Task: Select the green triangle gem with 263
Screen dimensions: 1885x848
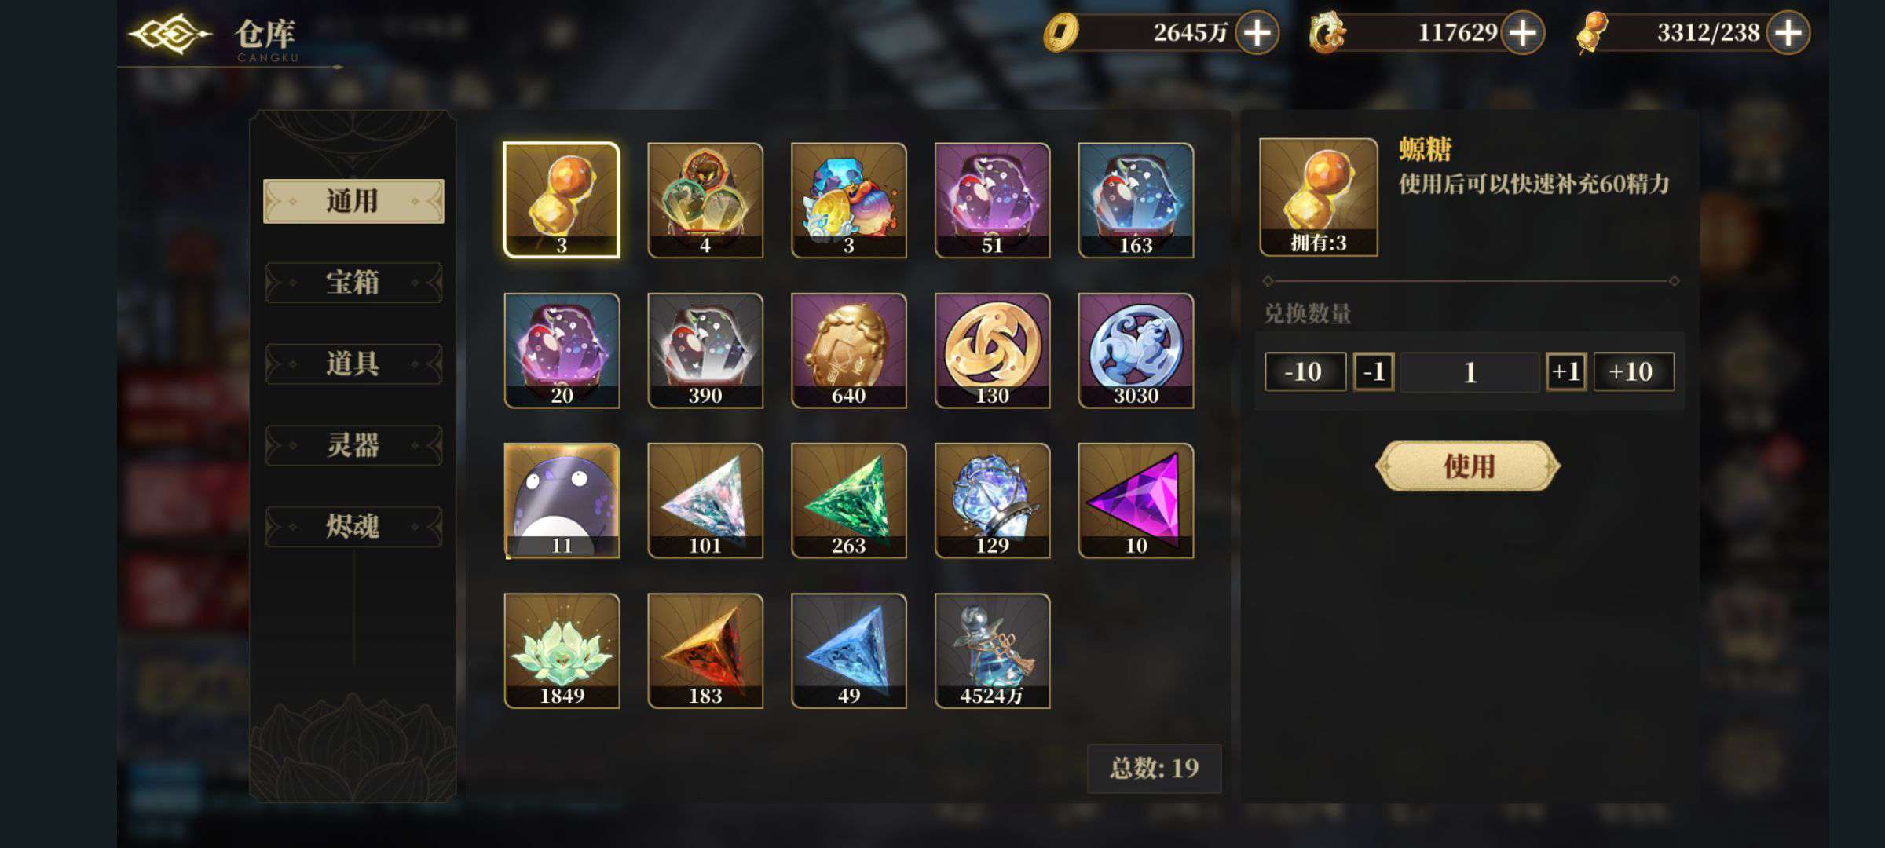Action: pos(848,500)
